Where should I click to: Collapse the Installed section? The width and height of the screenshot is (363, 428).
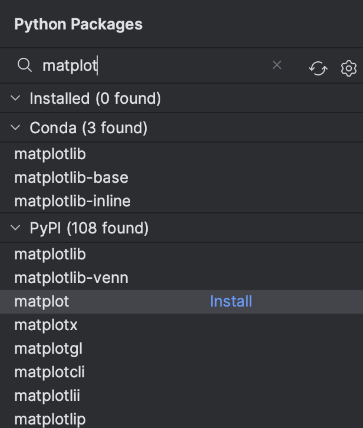16,98
